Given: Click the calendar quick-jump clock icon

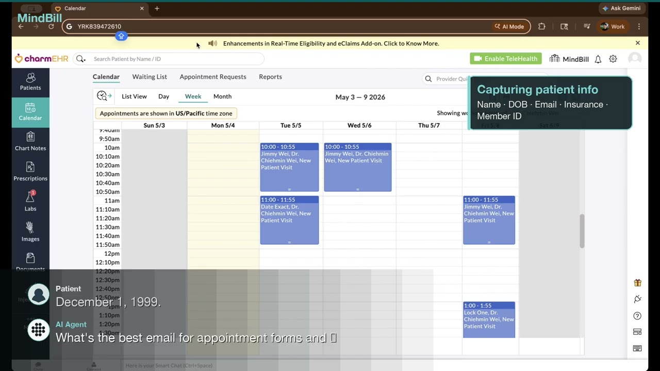Looking at the screenshot, I should (x=104, y=96).
